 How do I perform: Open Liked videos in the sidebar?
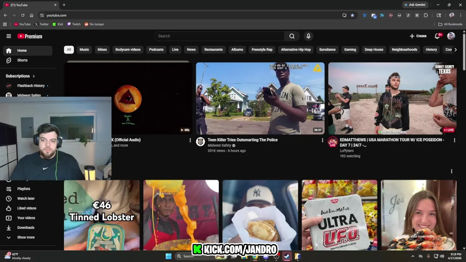[28, 208]
